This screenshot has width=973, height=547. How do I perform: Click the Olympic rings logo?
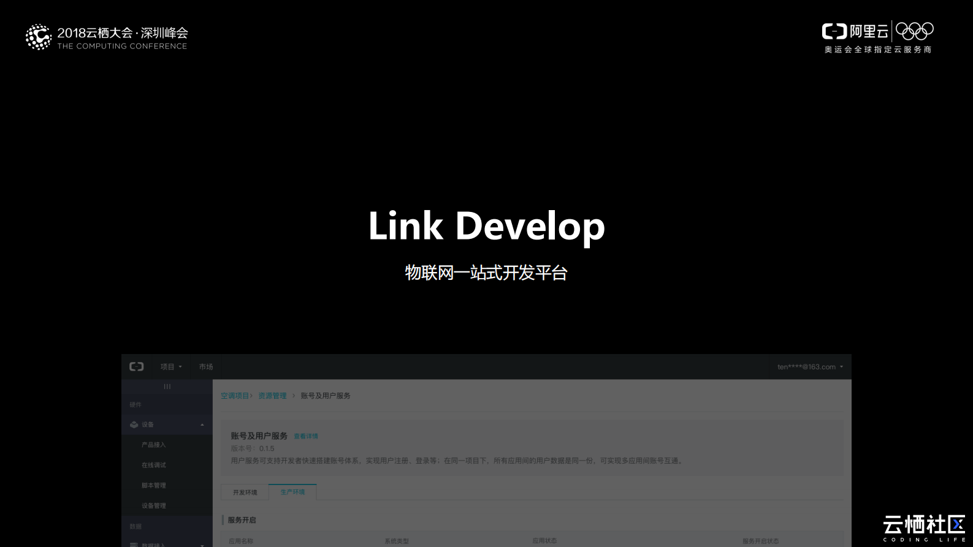click(x=915, y=31)
